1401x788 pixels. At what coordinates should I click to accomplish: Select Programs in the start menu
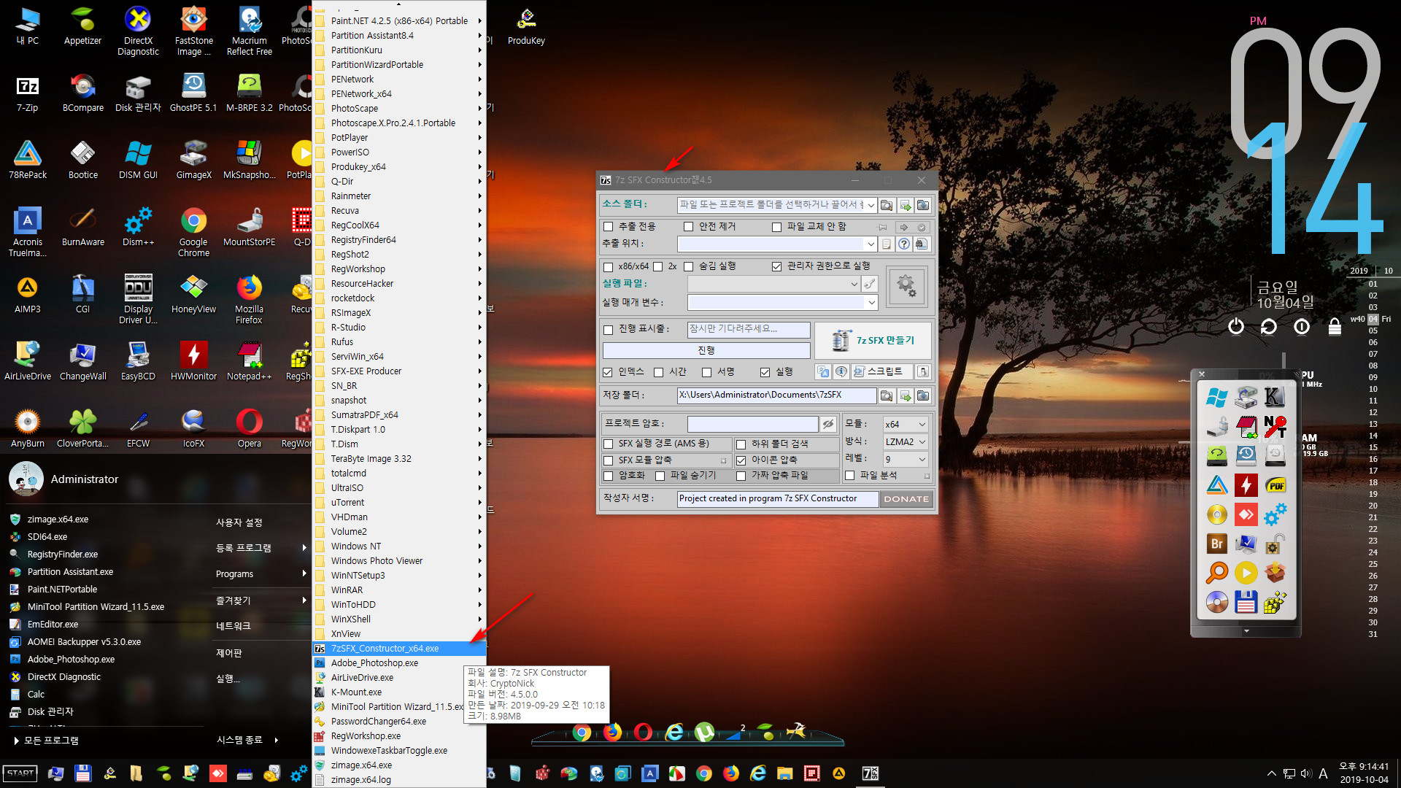coord(261,574)
